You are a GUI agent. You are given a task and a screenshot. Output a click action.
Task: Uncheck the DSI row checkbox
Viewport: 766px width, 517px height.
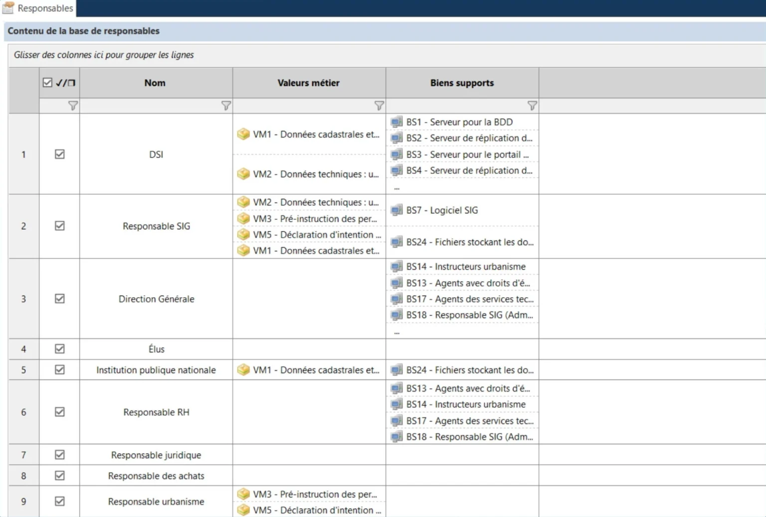60,154
